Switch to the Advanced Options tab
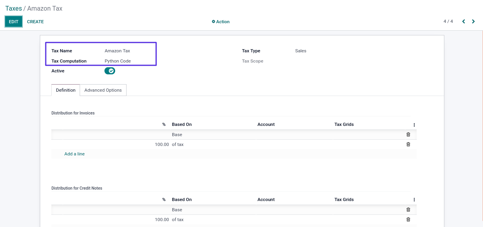Viewport: 483px width, 227px height. coord(103,90)
